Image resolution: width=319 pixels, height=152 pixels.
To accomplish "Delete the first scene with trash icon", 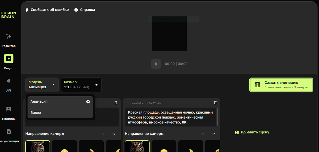I will pos(116,103).
